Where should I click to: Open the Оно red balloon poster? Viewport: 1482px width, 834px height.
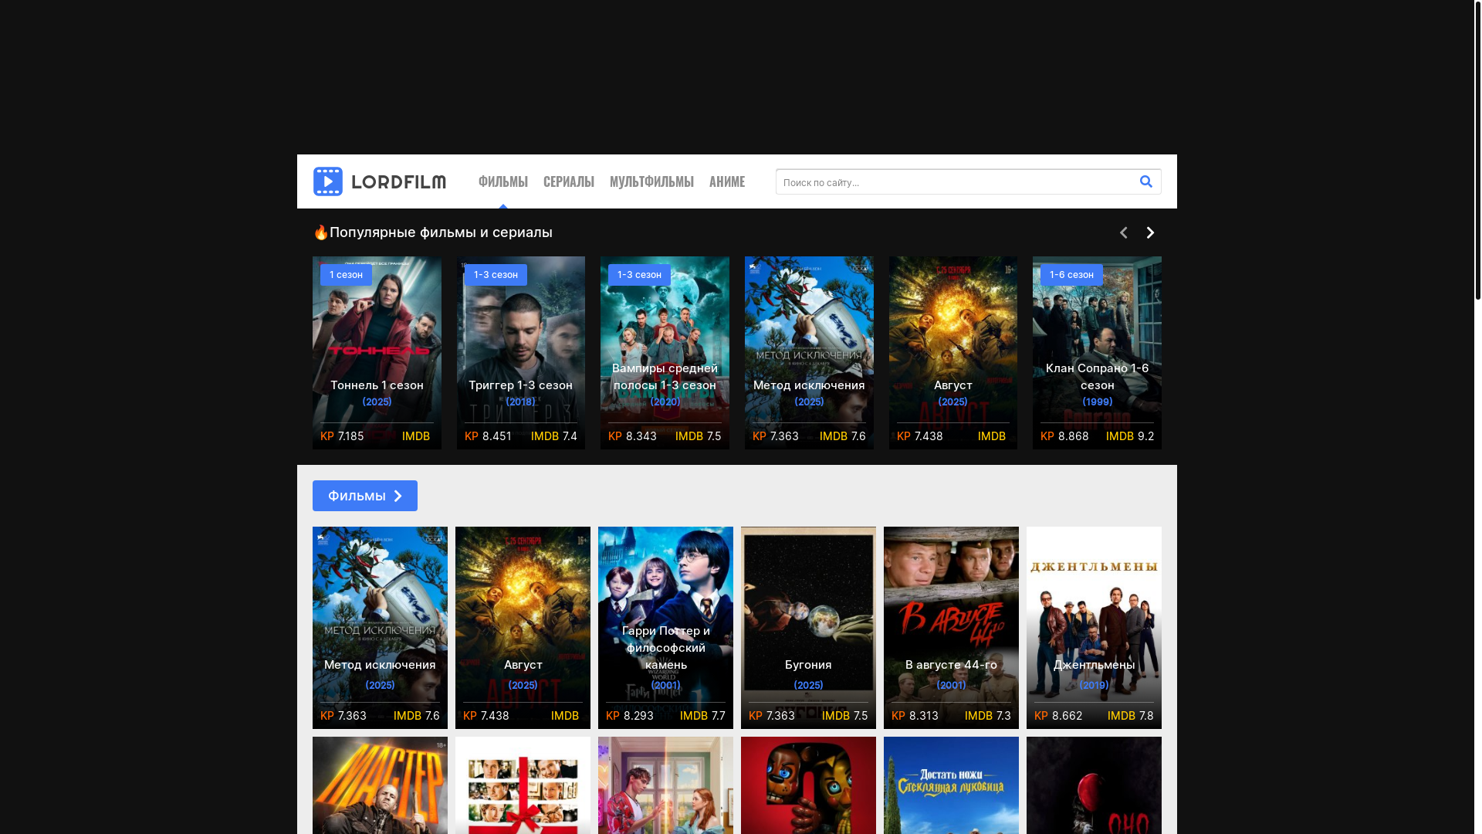pyautogui.click(x=1094, y=785)
